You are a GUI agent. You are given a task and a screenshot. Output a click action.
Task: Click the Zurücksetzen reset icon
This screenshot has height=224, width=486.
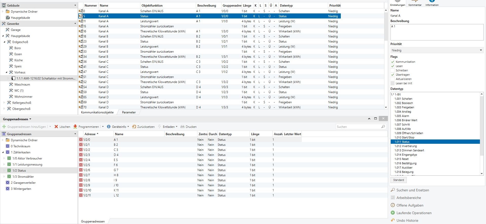pyautogui.click(x=134, y=127)
